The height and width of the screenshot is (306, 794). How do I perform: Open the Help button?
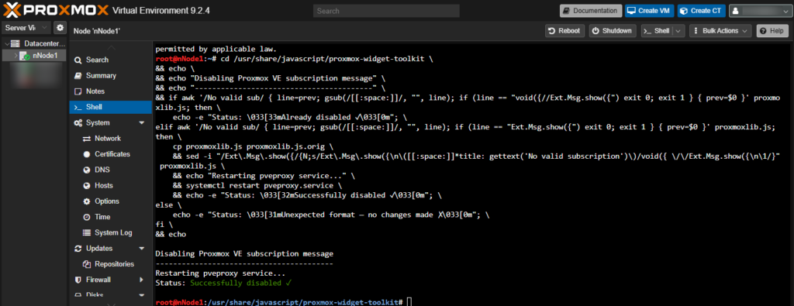point(772,31)
